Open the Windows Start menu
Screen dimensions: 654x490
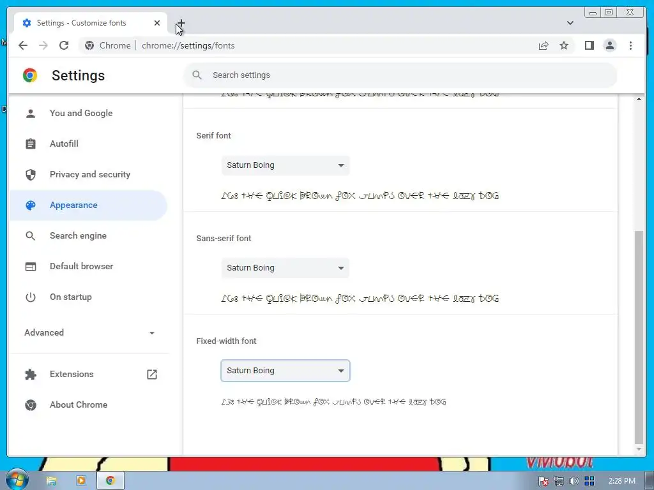coord(17,480)
